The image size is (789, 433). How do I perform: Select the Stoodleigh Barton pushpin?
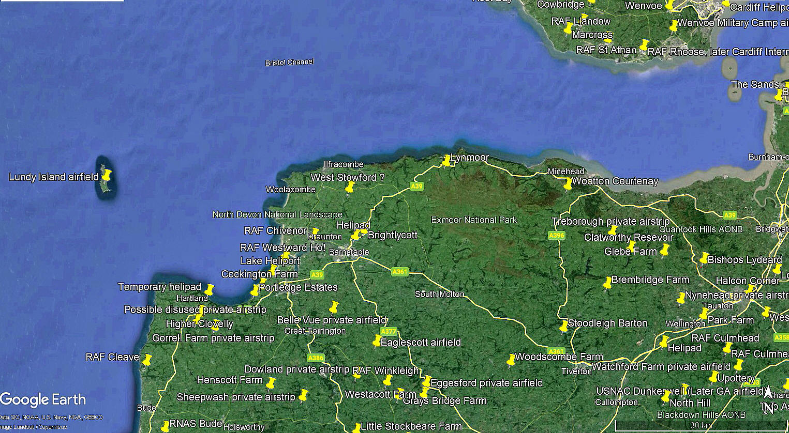(564, 327)
